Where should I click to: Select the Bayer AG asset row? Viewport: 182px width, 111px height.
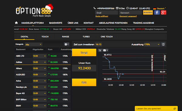[x=42, y=93]
